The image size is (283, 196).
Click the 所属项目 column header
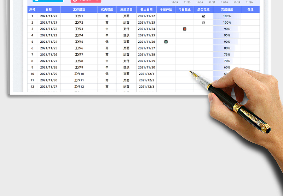click(x=126, y=10)
